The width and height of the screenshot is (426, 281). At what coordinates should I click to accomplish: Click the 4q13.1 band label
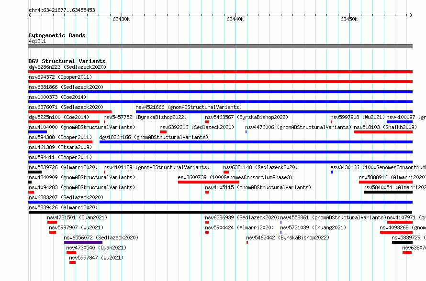[37, 41]
